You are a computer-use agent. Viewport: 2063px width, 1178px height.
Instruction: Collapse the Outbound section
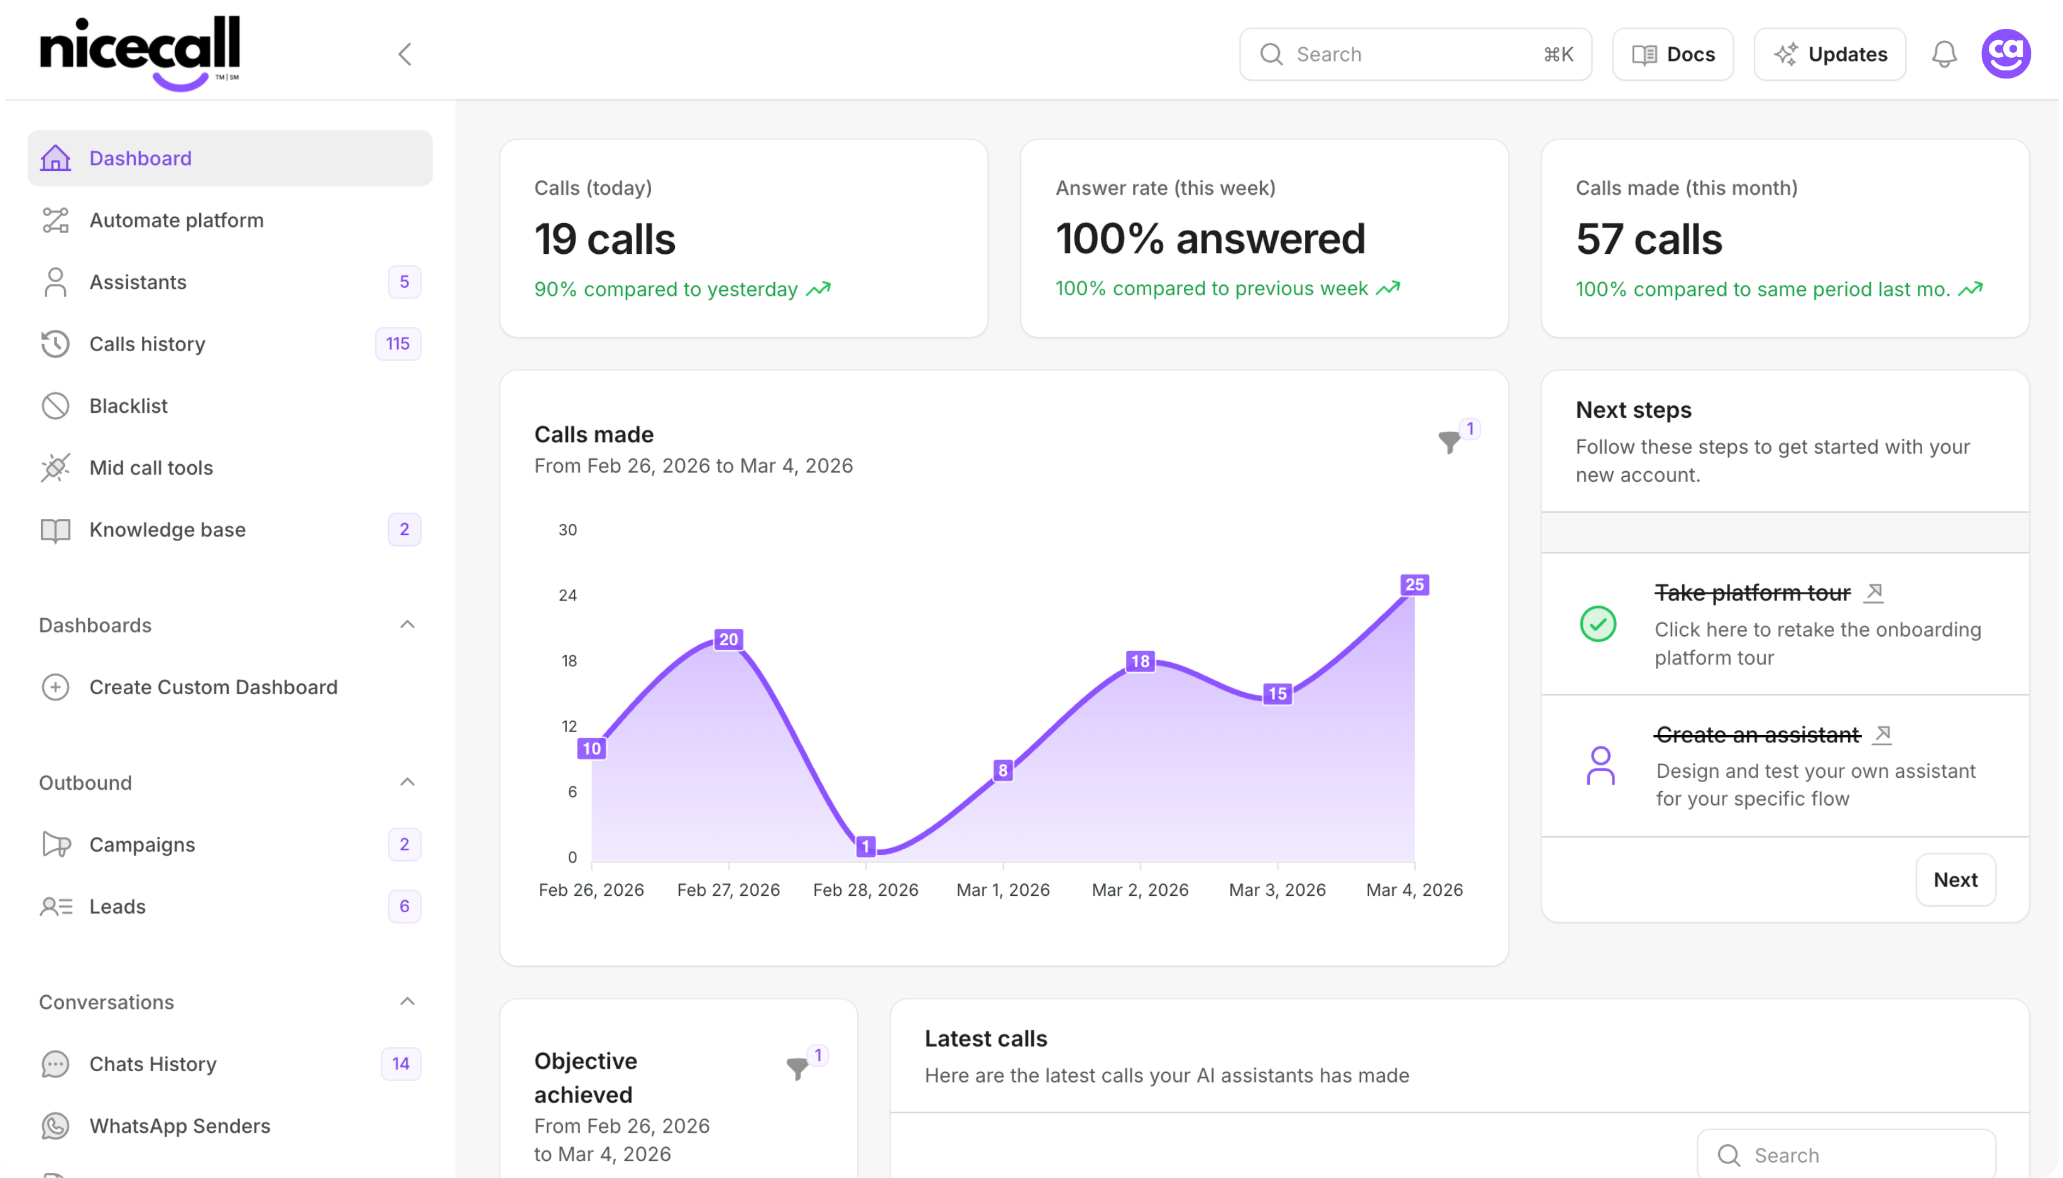click(x=407, y=782)
